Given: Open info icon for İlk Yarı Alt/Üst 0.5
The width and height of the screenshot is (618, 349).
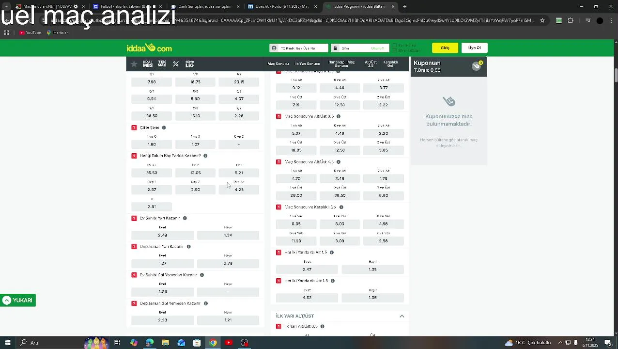Looking at the screenshot, I should coord(322,326).
